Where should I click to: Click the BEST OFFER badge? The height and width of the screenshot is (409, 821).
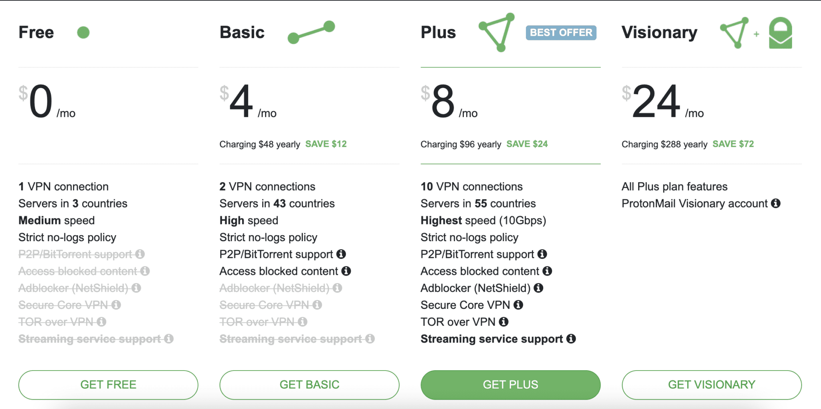[x=561, y=32]
